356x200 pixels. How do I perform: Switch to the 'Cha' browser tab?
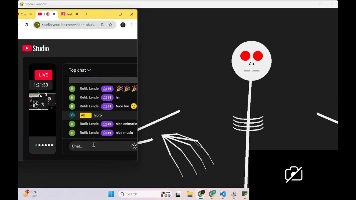[24, 14]
